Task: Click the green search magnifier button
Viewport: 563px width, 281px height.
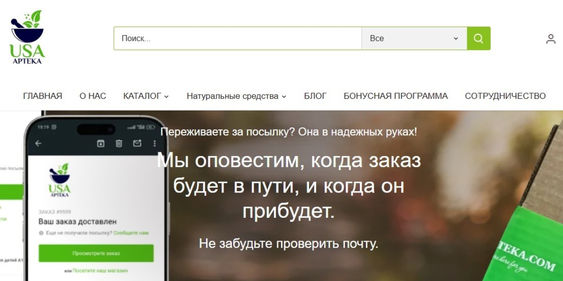Action: 479,38
